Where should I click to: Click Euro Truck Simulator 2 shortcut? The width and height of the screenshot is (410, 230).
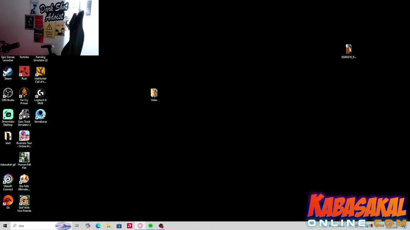24,114
